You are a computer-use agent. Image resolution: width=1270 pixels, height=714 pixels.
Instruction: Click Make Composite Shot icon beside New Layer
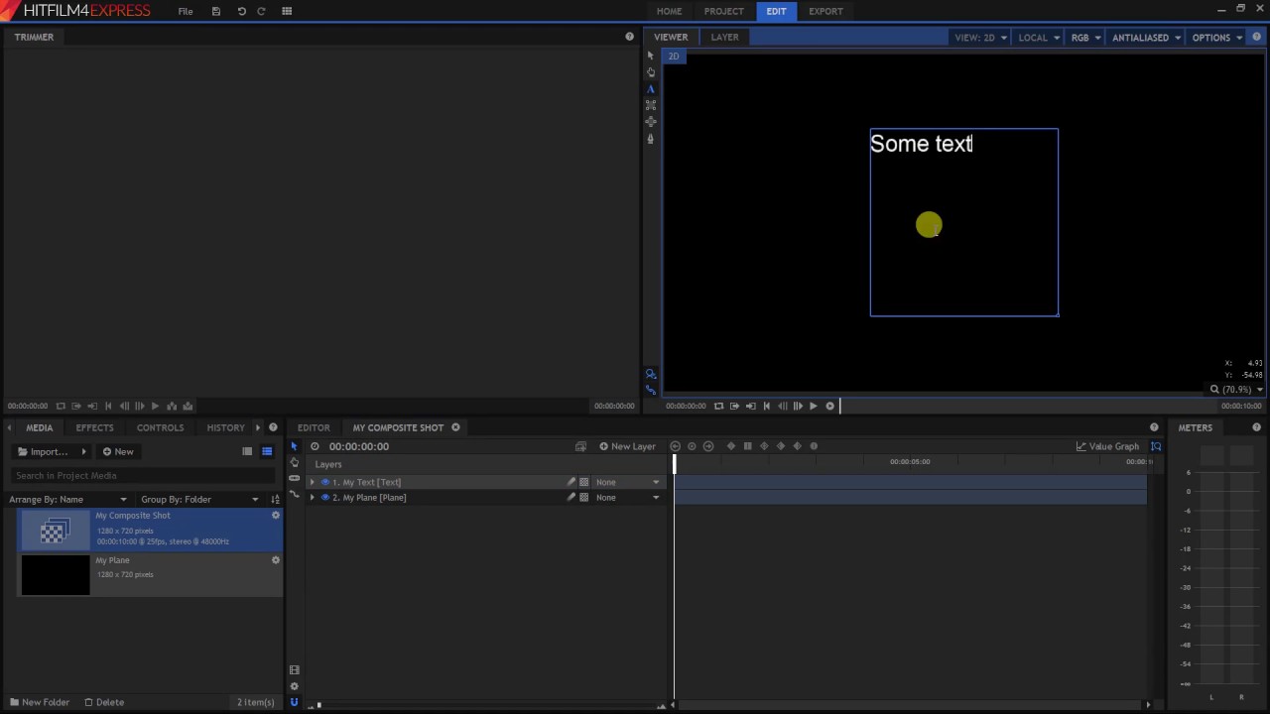pos(581,446)
